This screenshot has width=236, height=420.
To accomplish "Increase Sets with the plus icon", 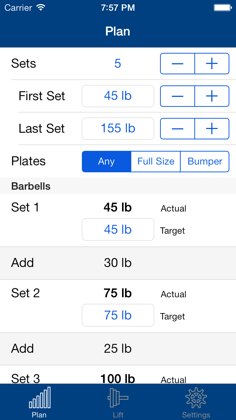I will click(212, 64).
